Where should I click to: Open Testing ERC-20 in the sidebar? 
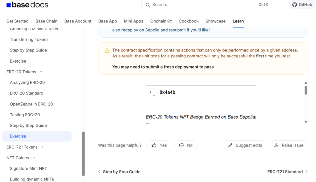(25, 115)
